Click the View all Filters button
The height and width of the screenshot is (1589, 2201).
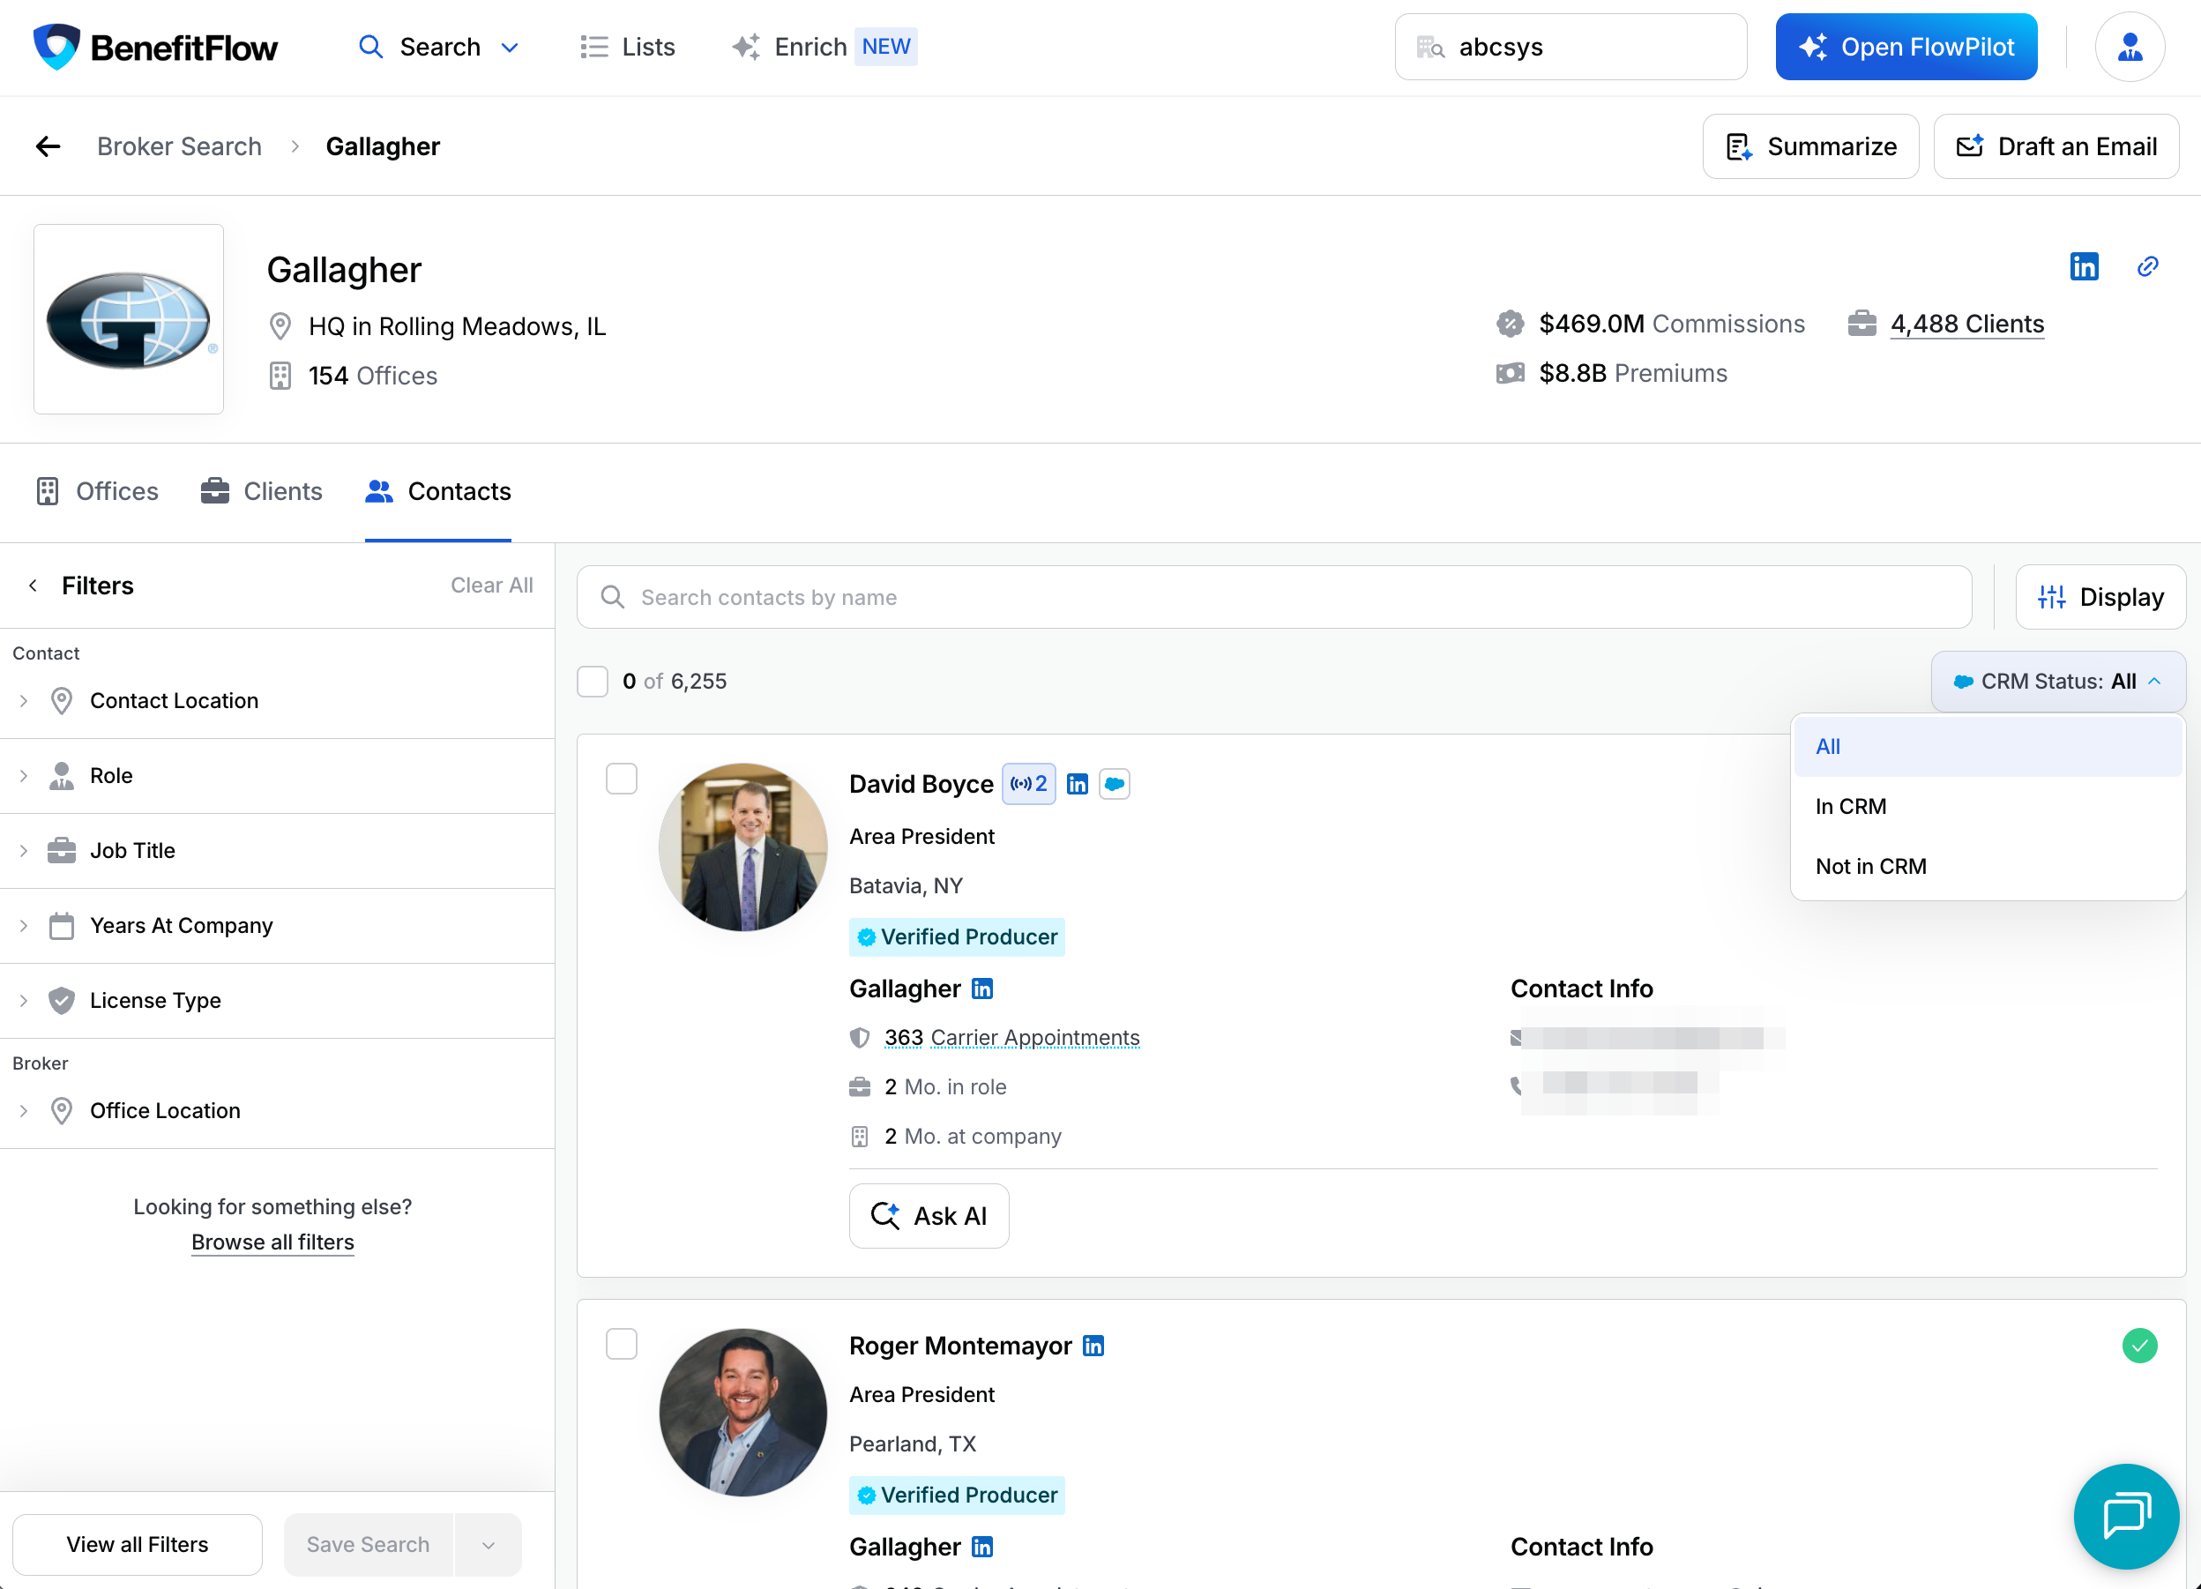(x=137, y=1544)
